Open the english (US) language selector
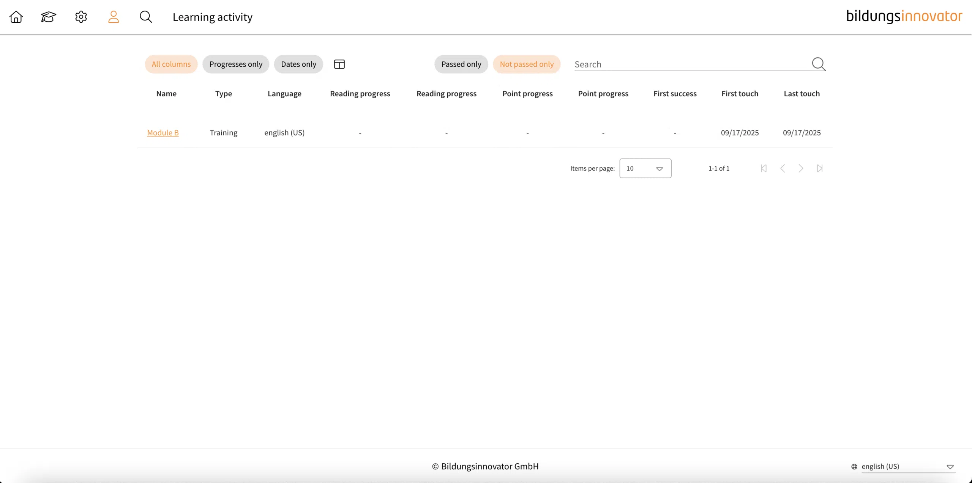972x483 pixels. [x=907, y=467]
